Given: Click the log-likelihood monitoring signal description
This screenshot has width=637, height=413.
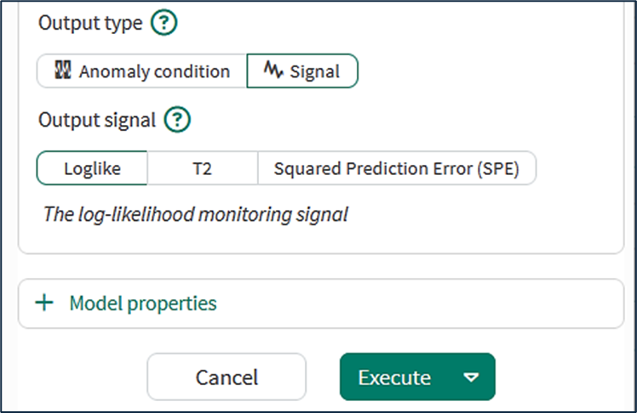Looking at the screenshot, I should (x=196, y=214).
